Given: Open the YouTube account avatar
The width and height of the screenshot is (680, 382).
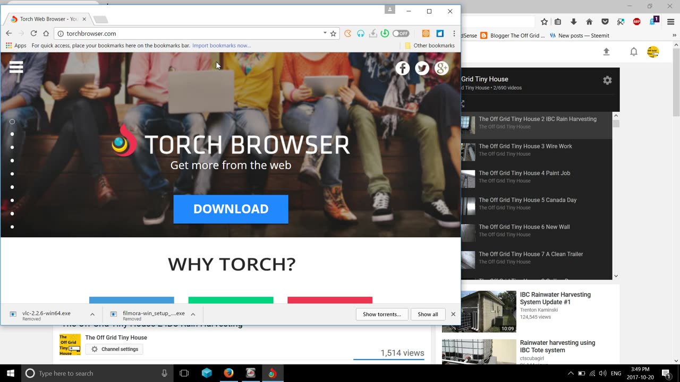Looking at the screenshot, I should click(x=653, y=52).
